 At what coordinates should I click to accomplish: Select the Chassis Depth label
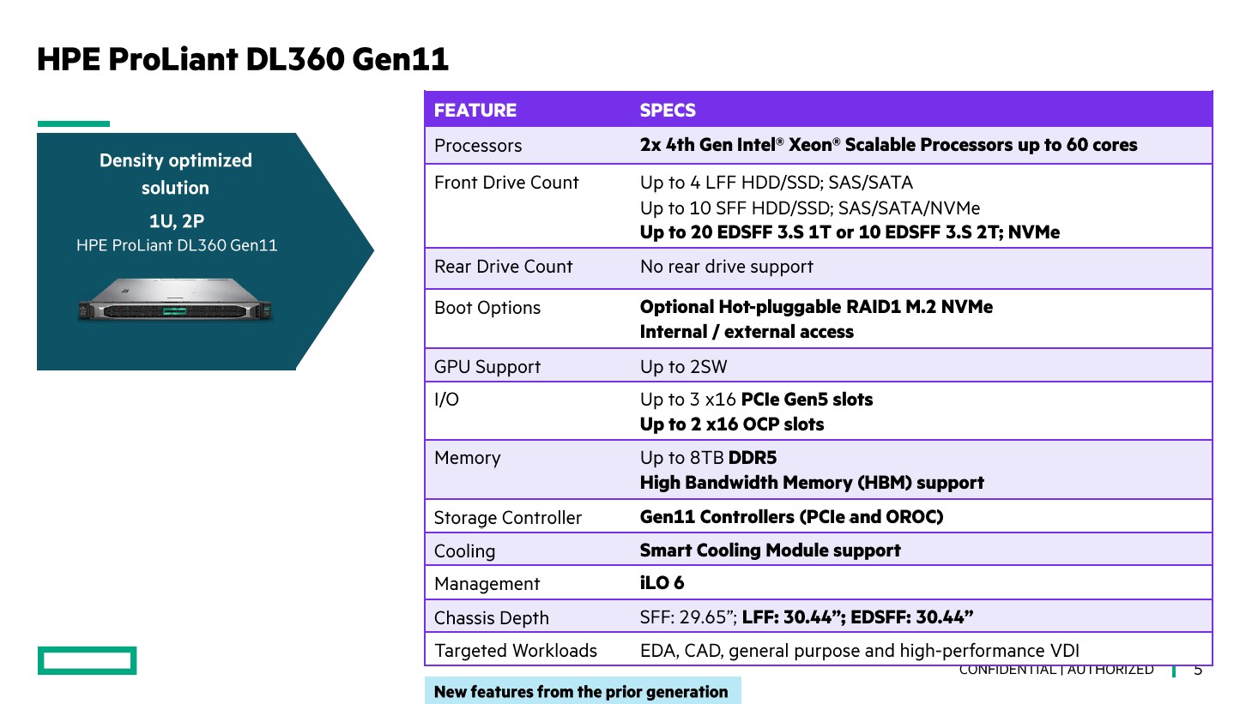click(491, 618)
